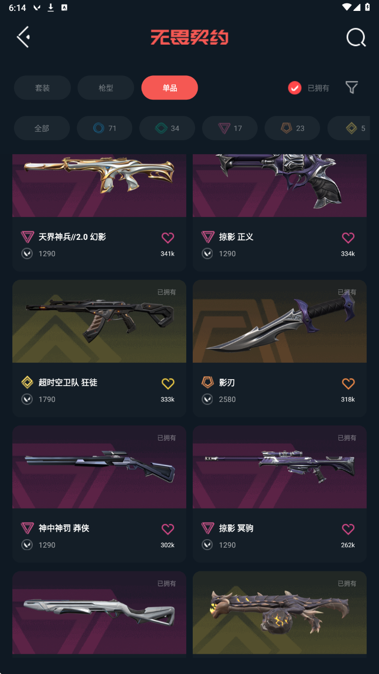Image resolution: width=379 pixels, height=674 pixels.
Task: Favorite 天界神兵//2.0 幻影 heart icon
Action: coord(168,238)
